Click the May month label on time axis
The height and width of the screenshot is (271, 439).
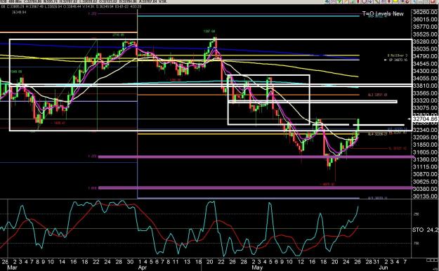tap(257, 267)
